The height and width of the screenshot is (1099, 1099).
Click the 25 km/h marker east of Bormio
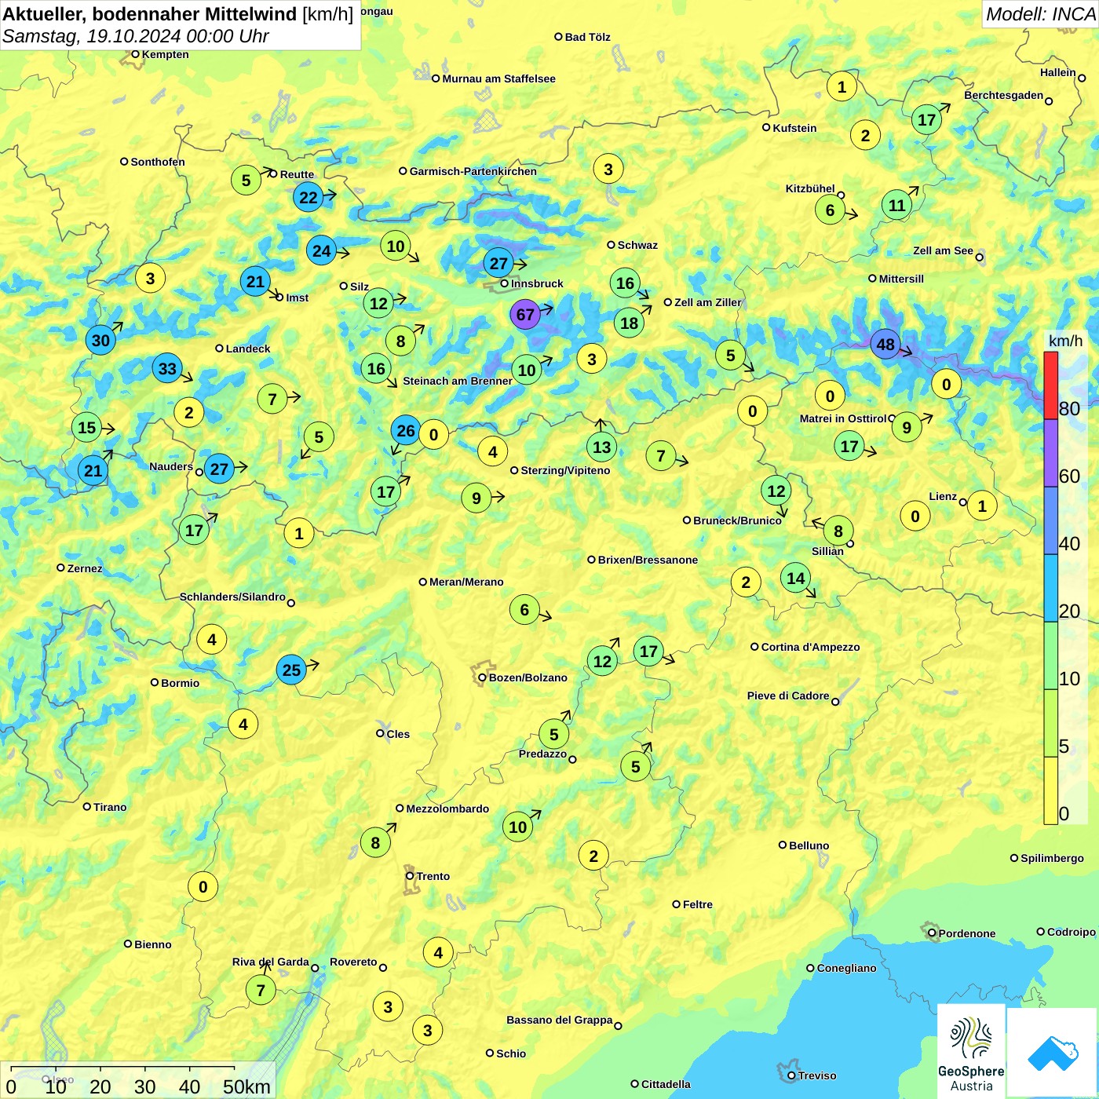(291, 670)
